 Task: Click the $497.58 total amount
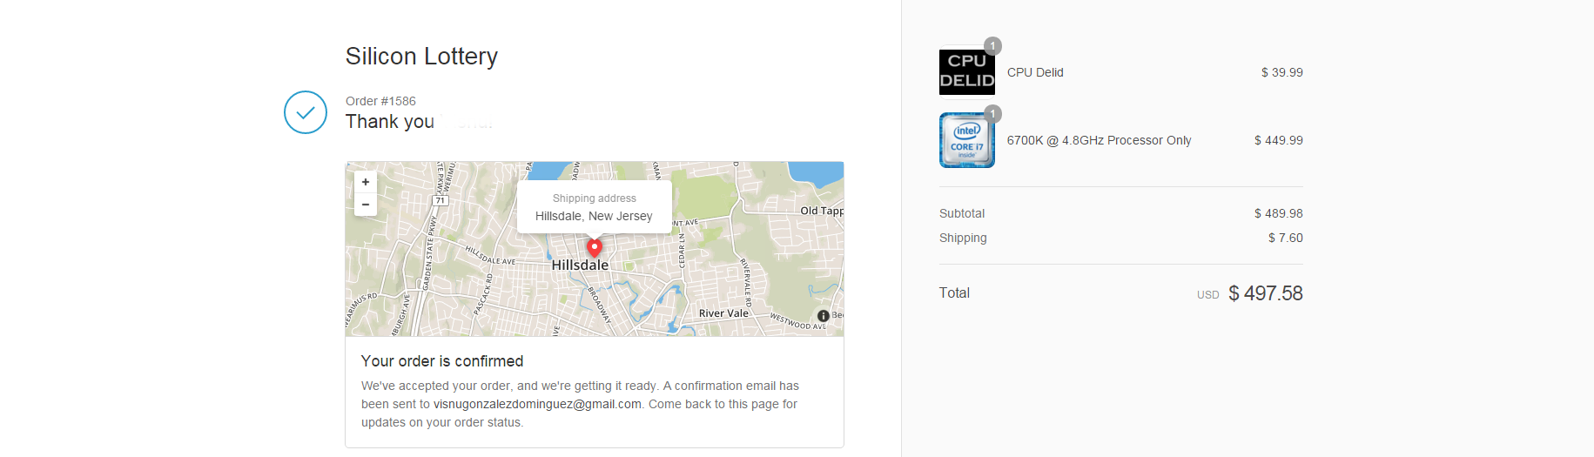point(1265,293)
